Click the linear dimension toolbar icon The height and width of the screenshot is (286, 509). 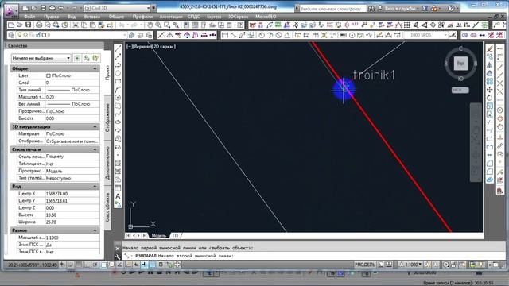[224, 35]
